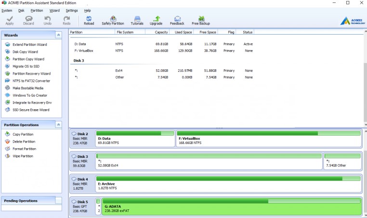
Task: Select Make Bootable Media
Action: (28, 88)
